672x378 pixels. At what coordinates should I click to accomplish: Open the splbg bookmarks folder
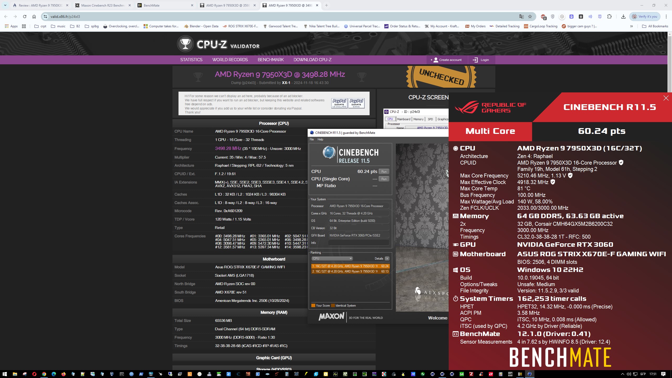tap(92, 26)
